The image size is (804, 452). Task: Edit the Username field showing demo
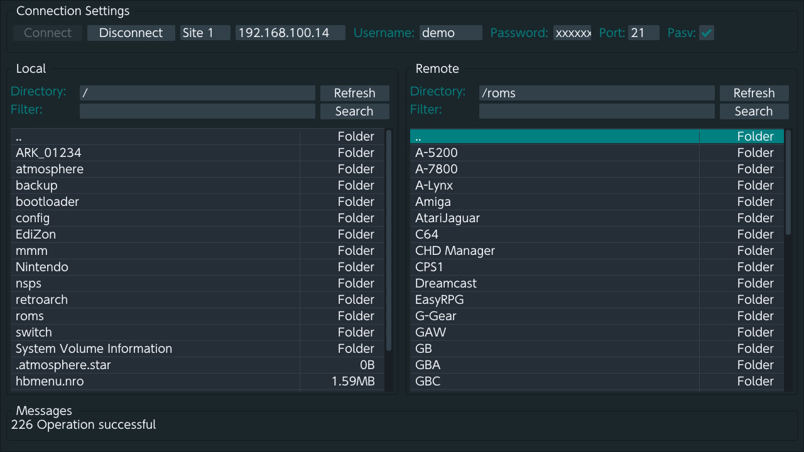click(x=450, y=33)
